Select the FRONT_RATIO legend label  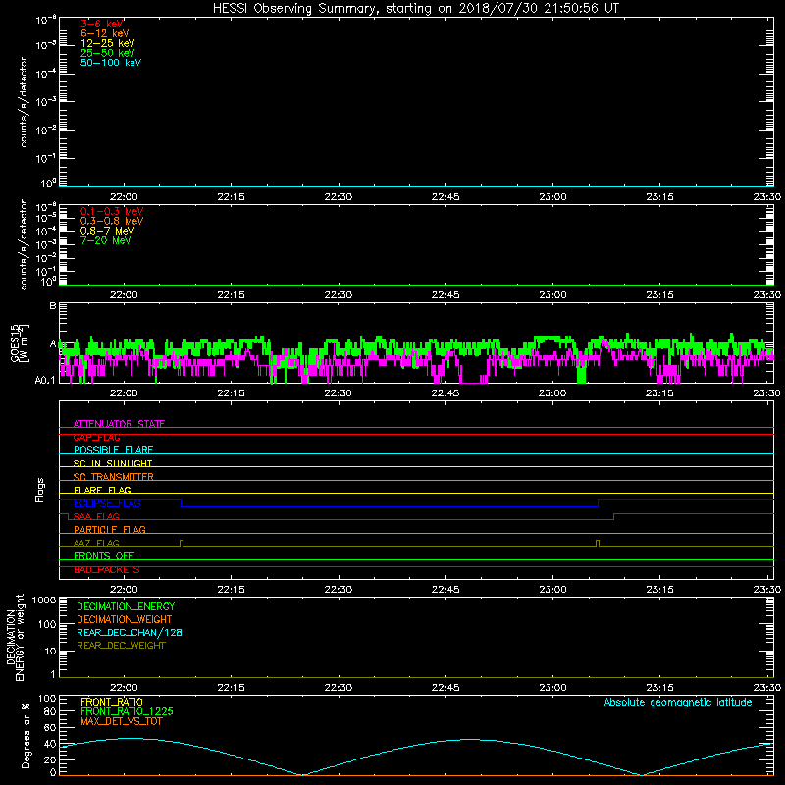click(x=112, y=702)
